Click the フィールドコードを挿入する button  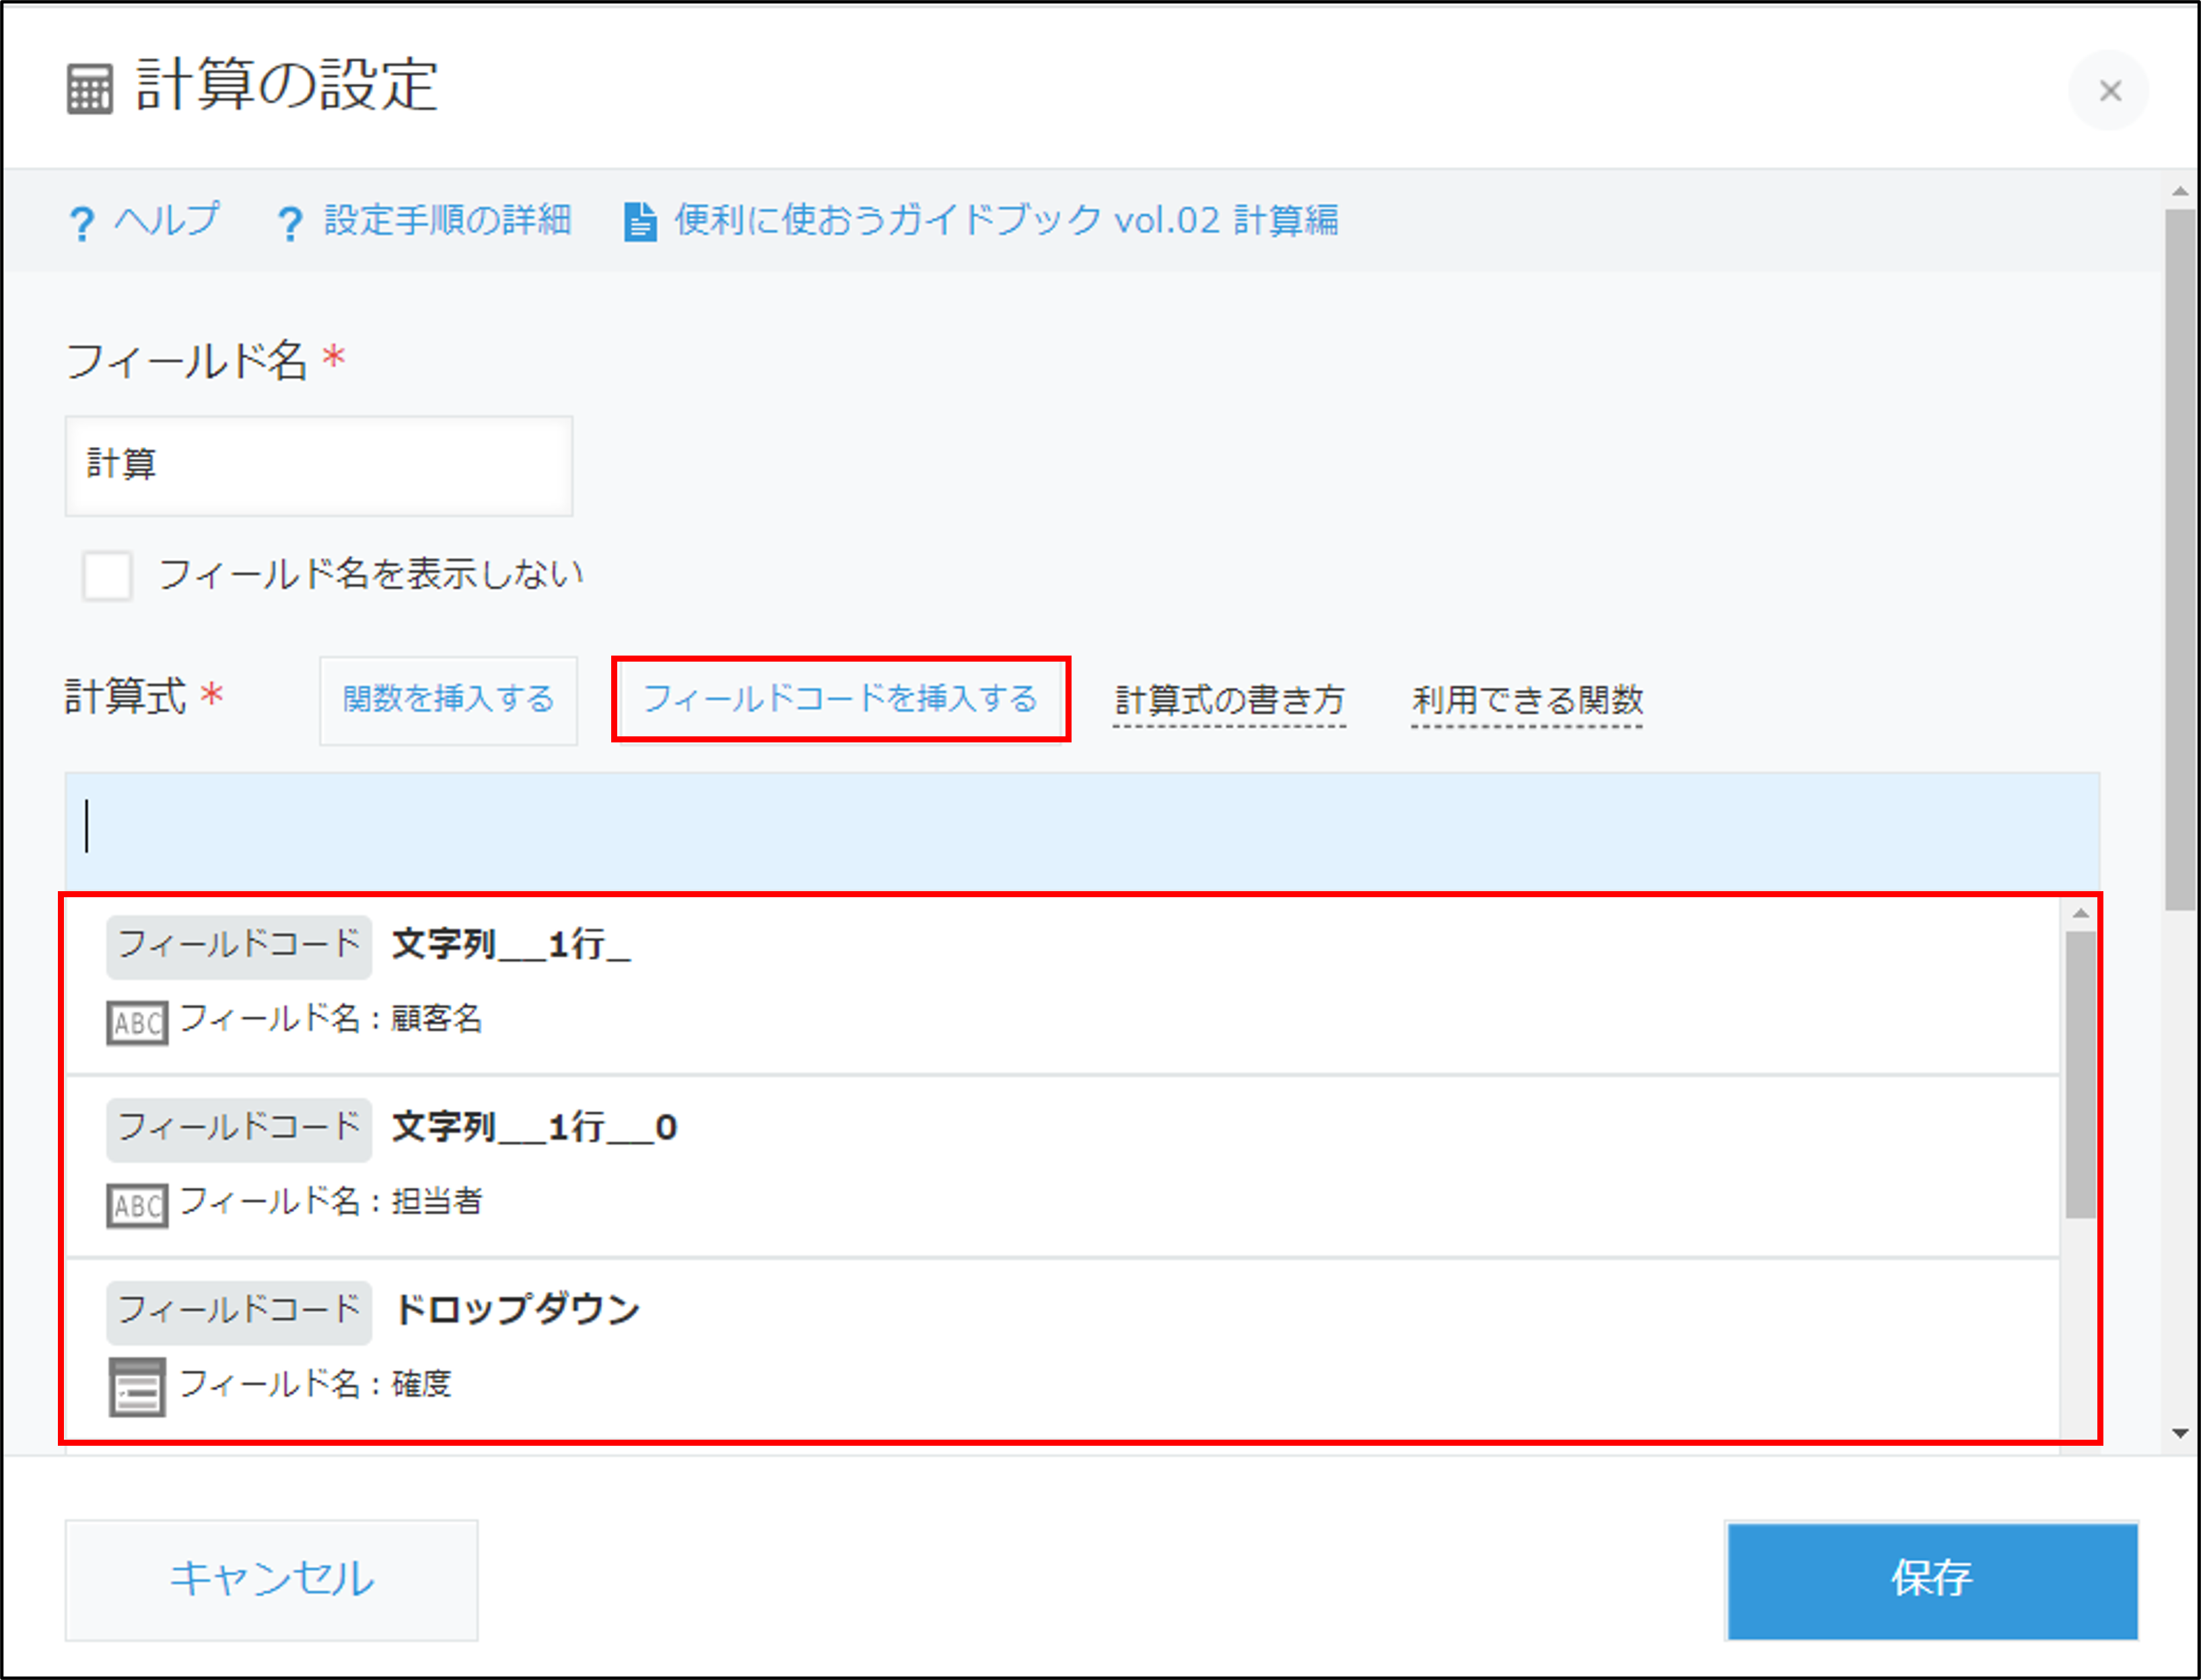(x=841, y=700)
